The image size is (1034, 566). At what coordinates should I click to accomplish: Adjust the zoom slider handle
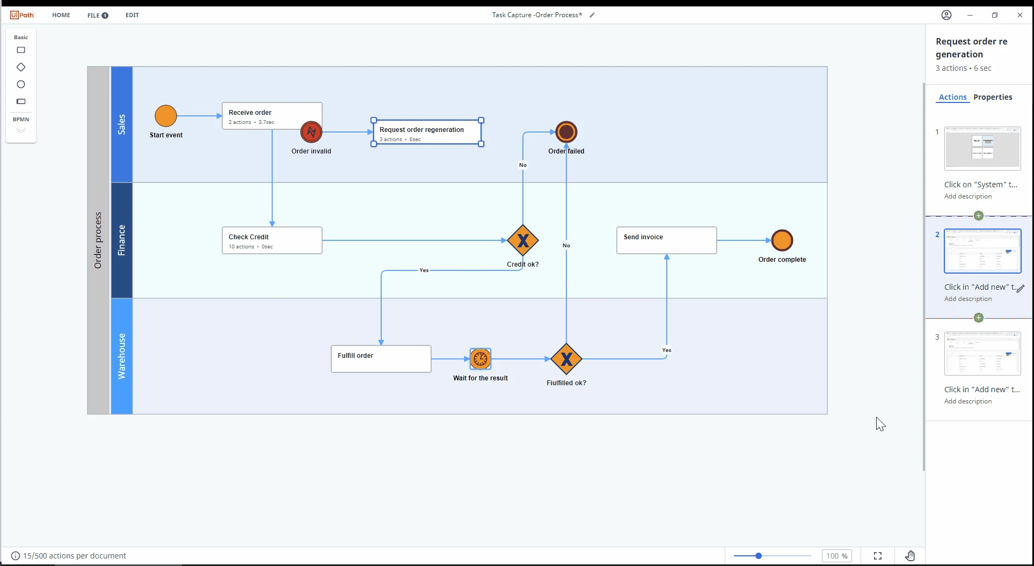[x=759, y=556]
